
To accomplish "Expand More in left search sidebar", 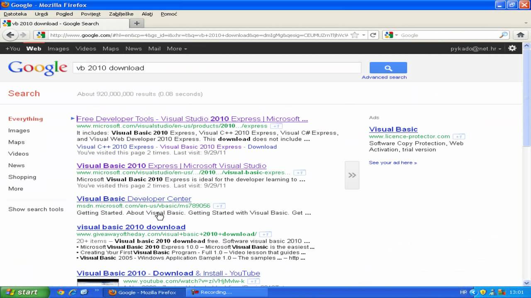I will [16, 188].
